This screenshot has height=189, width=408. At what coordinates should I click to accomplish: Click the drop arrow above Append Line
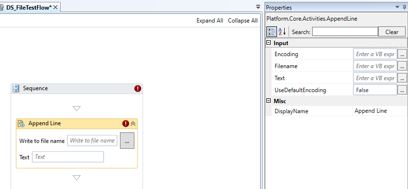pos(77,108)
